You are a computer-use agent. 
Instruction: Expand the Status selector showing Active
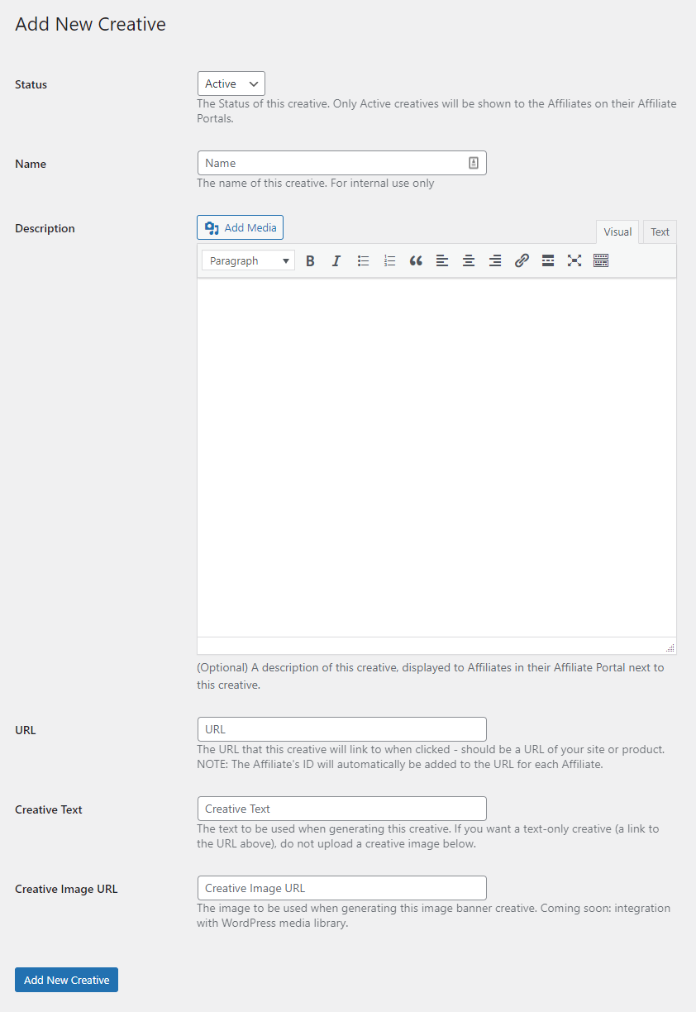231,83
